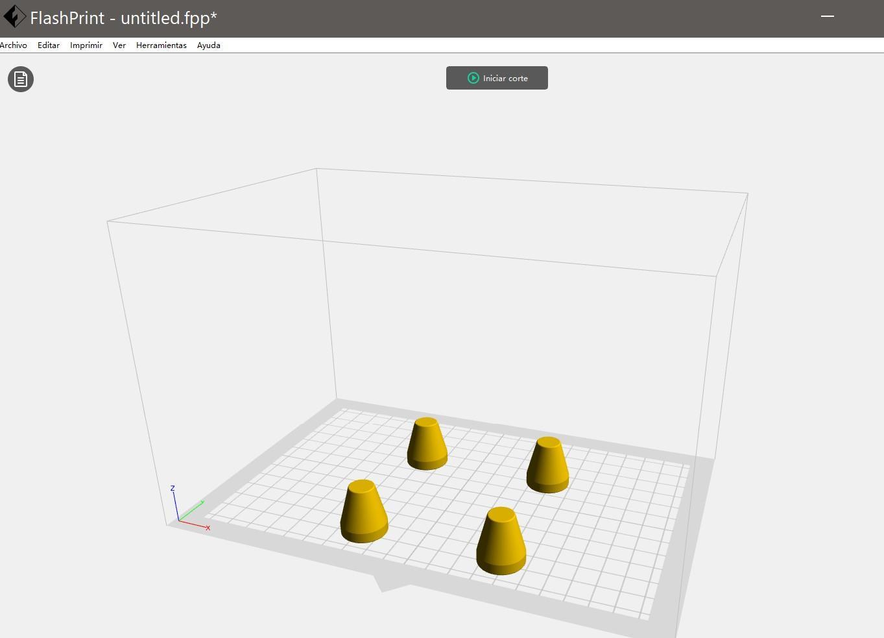
Task: Click the FlashPrint logo in title bar
Action: pos(14,17)
